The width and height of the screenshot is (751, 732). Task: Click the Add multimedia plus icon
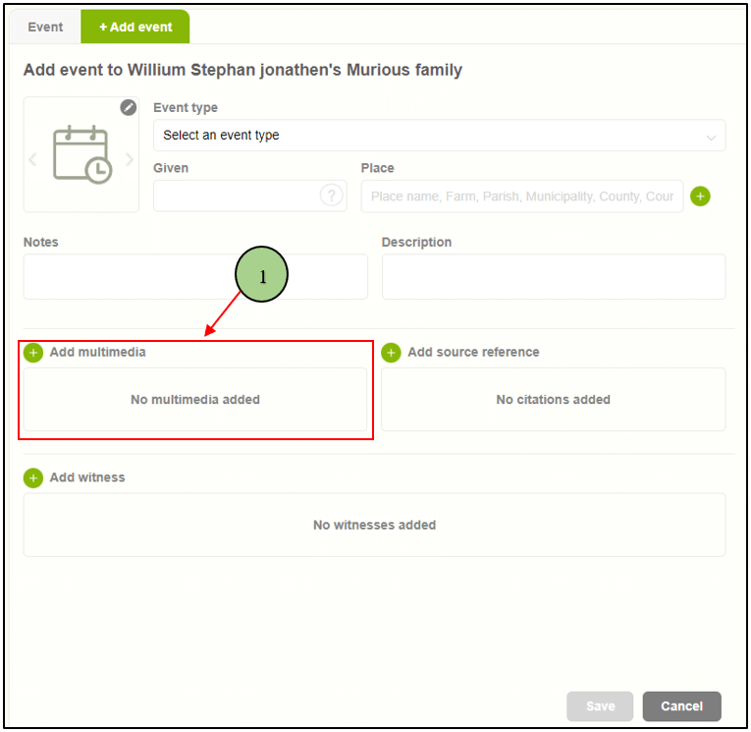33,352
